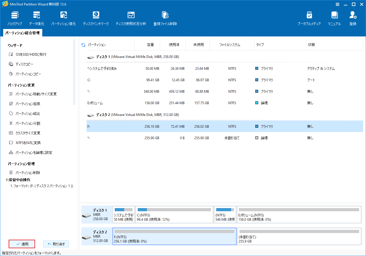The height and width of the screenshot is (256, 366).
Task: Click the 登録 icon
Action: tap(353, 19)
